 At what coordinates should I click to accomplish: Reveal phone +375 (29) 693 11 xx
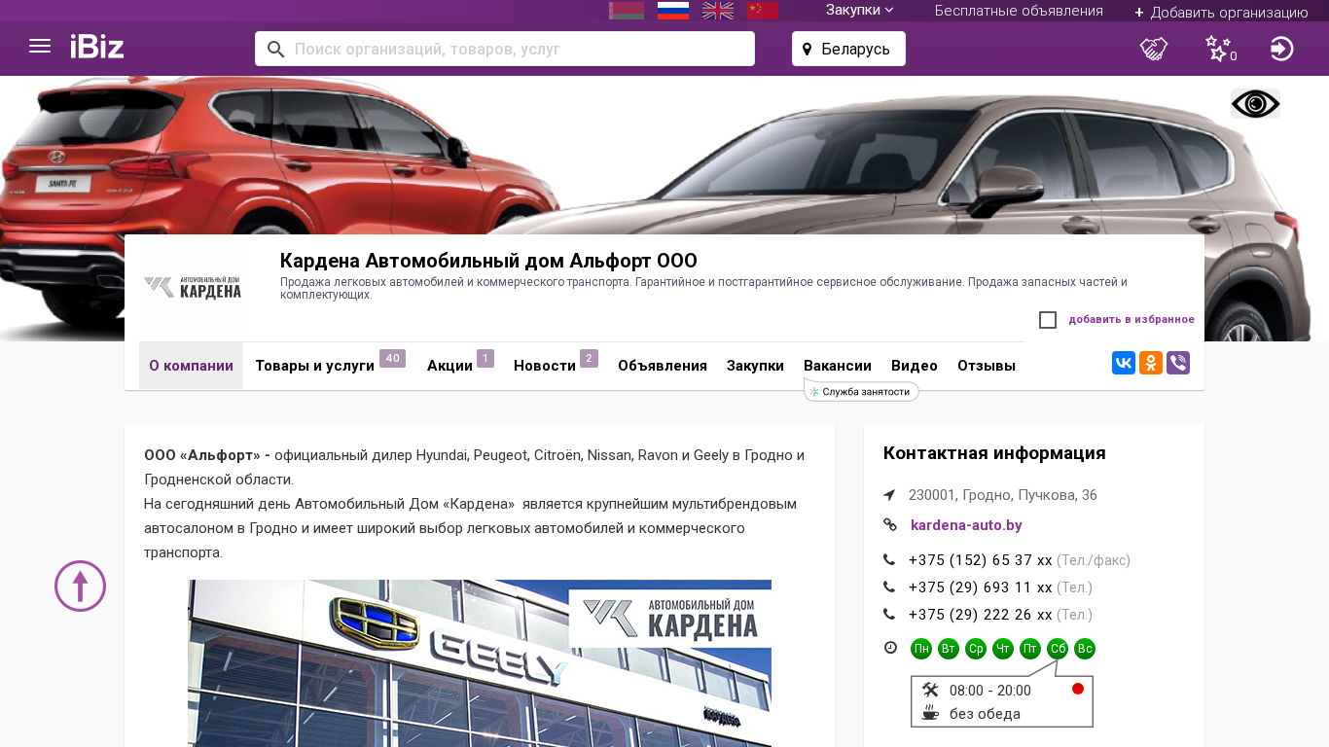pos(981,587)
